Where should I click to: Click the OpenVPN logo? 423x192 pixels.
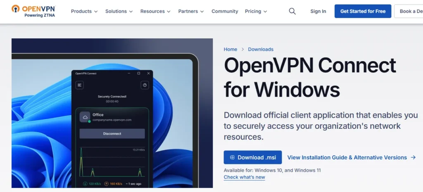point(33,11)
